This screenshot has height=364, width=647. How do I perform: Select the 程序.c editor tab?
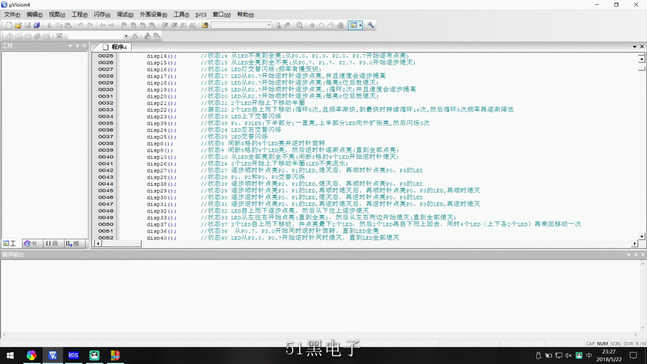tap(115, 47)
